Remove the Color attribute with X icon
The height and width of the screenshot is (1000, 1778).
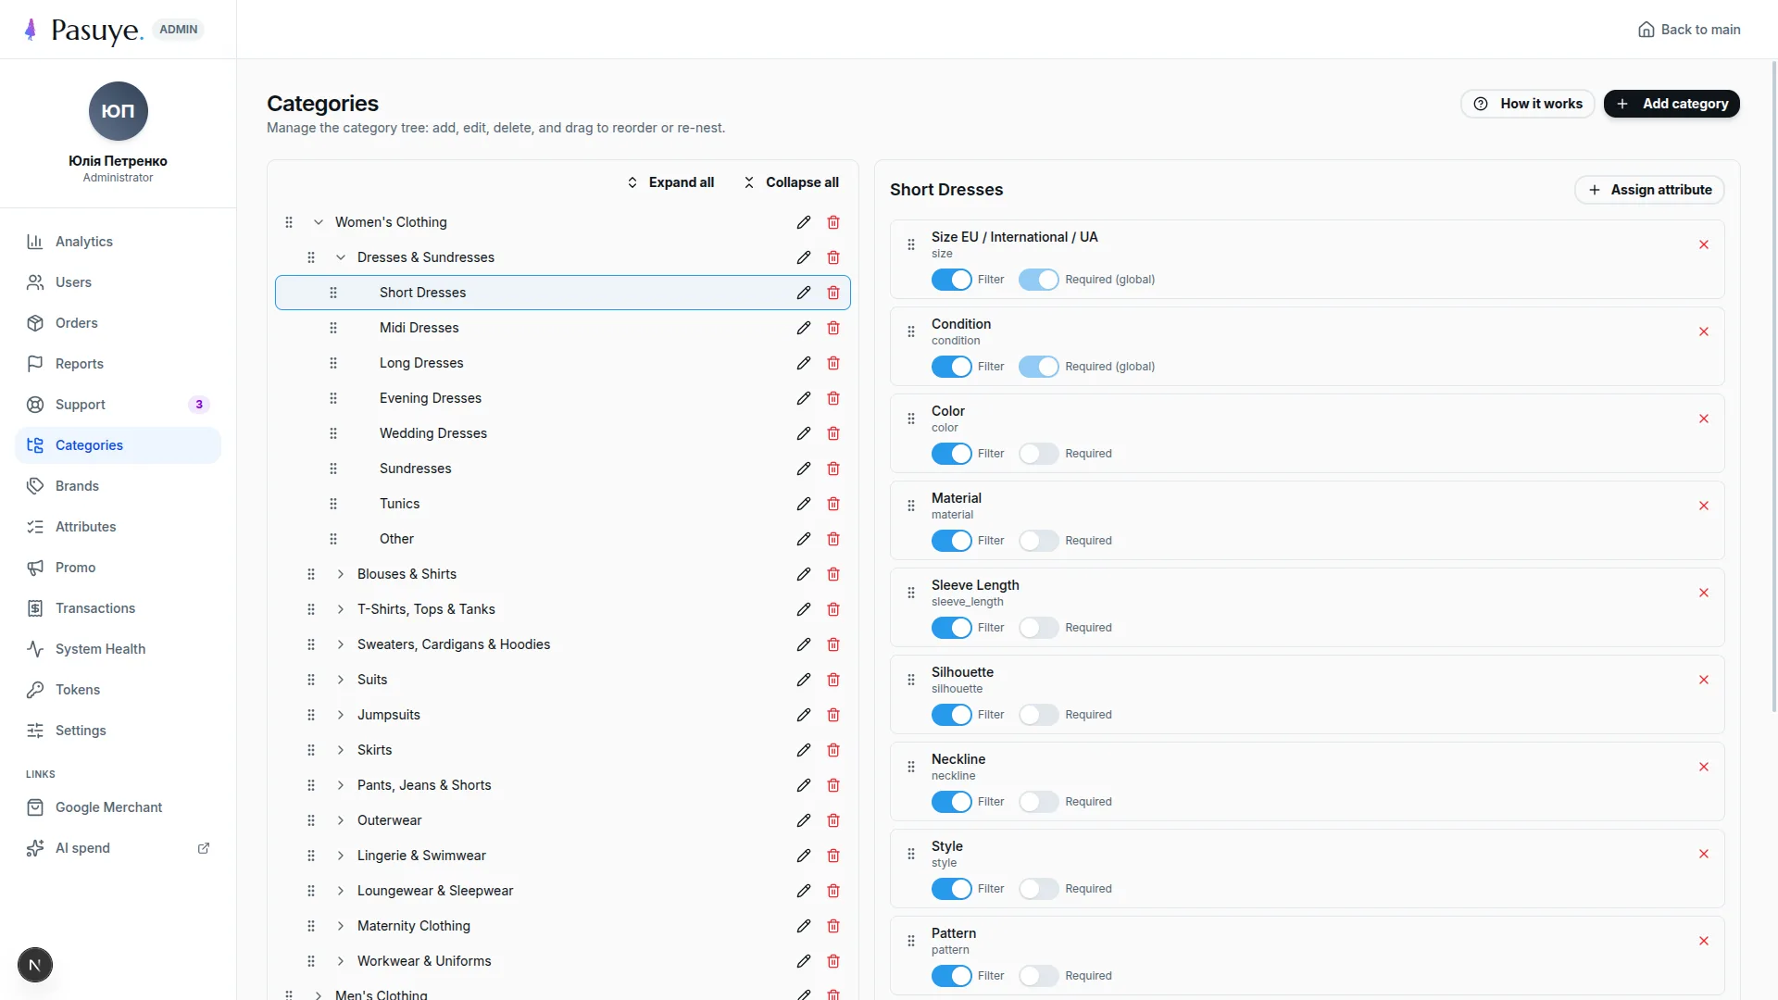pos(1704,419)
